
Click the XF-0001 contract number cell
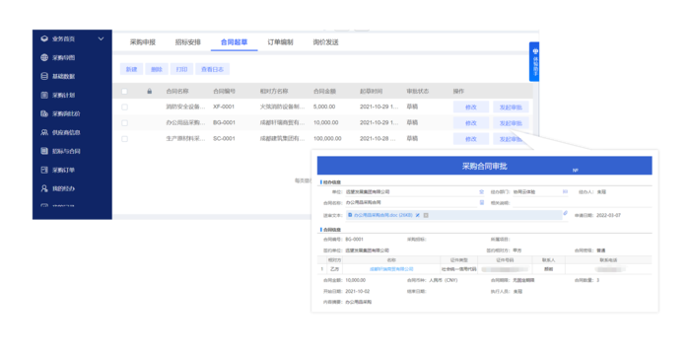pos(224,107)
